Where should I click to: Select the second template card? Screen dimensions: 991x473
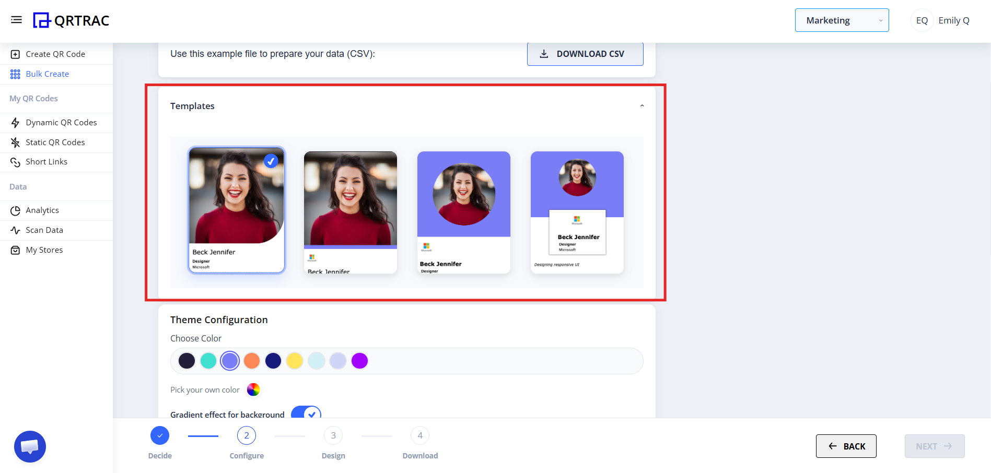point(350,212)
